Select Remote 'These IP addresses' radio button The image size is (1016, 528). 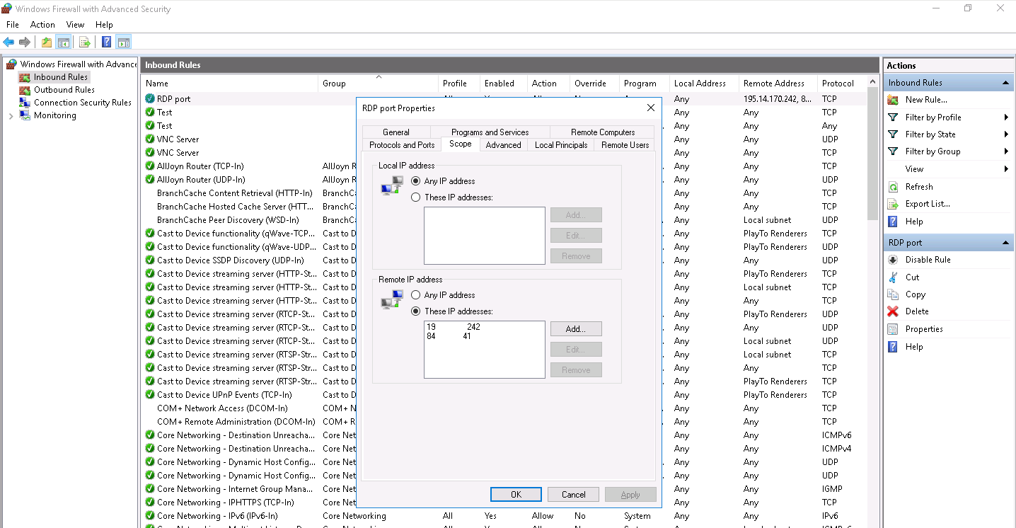coord(416,311)
